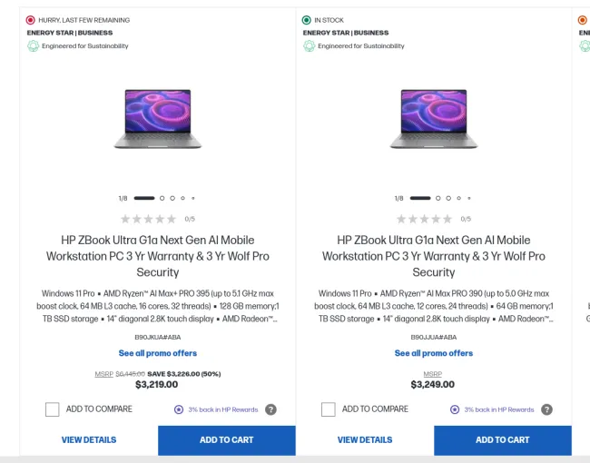View details of the Ryzen AI Max+ PRO 395 ZBook
This screenshot has width=590, height=463.
(x=89, y=440)
